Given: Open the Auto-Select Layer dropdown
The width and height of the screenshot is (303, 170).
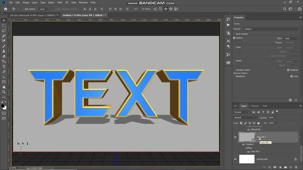Looking at the screenshot, I should (x=44, y=9).
